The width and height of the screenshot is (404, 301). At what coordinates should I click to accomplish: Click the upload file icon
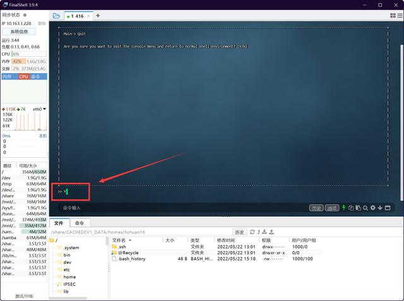(271, 232)
